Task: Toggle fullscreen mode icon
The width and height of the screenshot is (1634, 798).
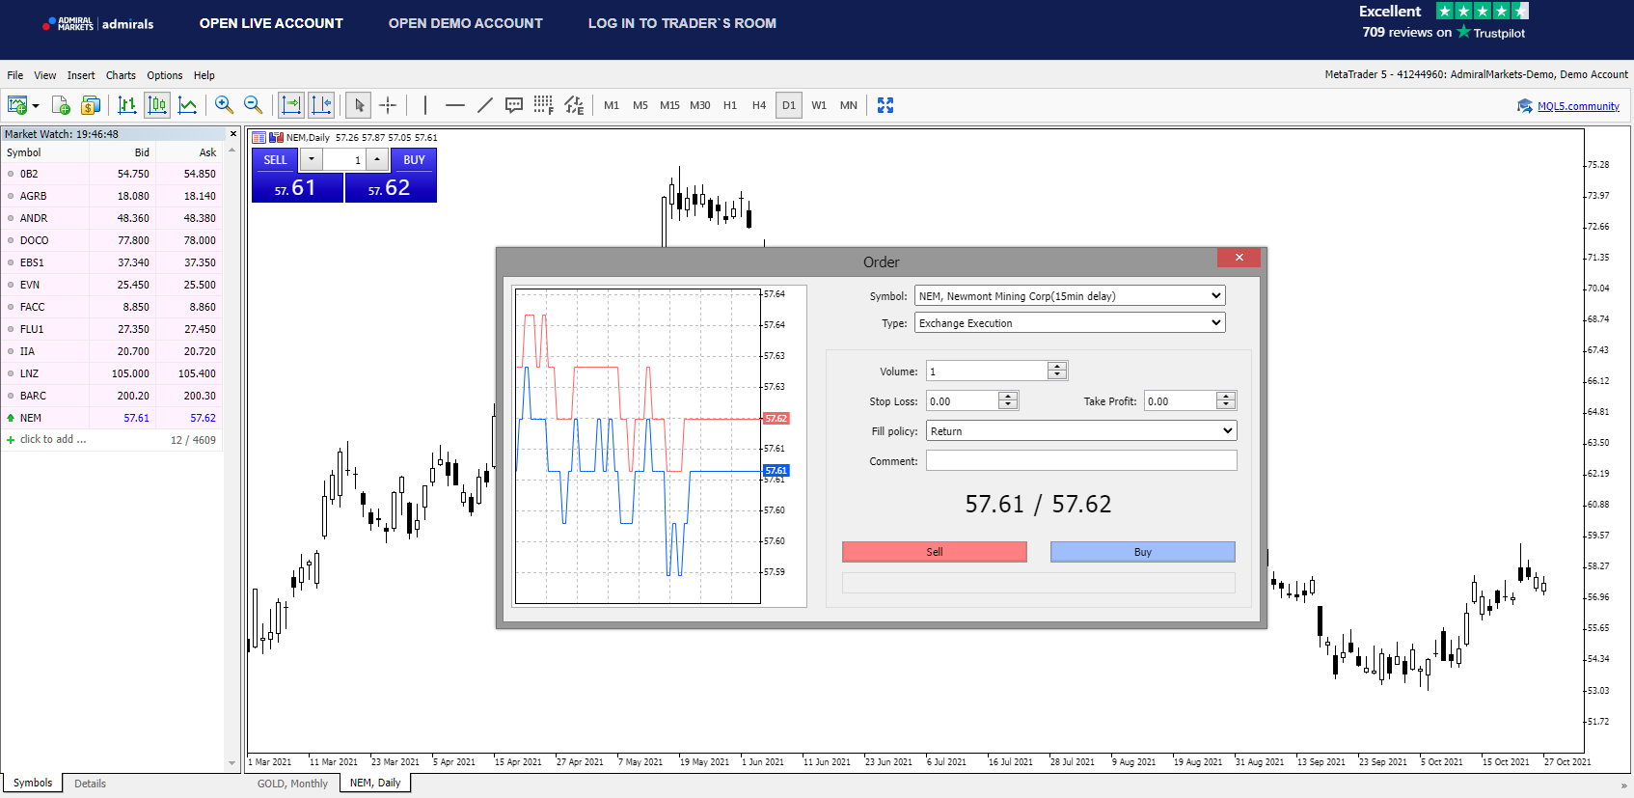Action: [885, 105]
